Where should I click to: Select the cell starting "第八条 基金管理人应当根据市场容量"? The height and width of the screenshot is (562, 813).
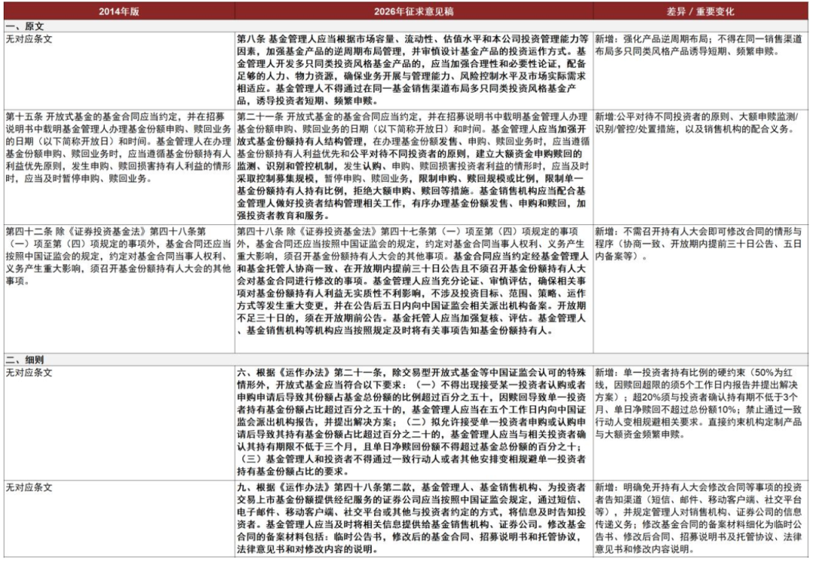(x=414, y=71)
